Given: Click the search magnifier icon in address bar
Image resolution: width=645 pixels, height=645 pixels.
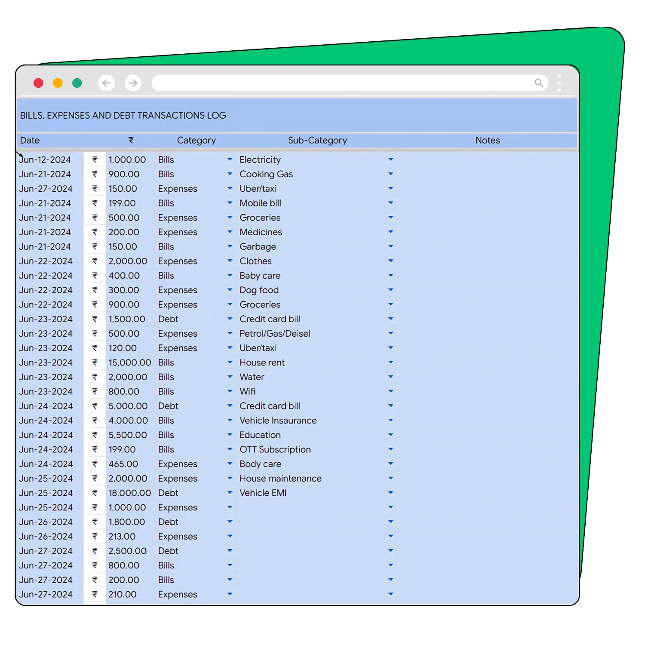Looking at the screenshot, I should (x=538, y=83).
